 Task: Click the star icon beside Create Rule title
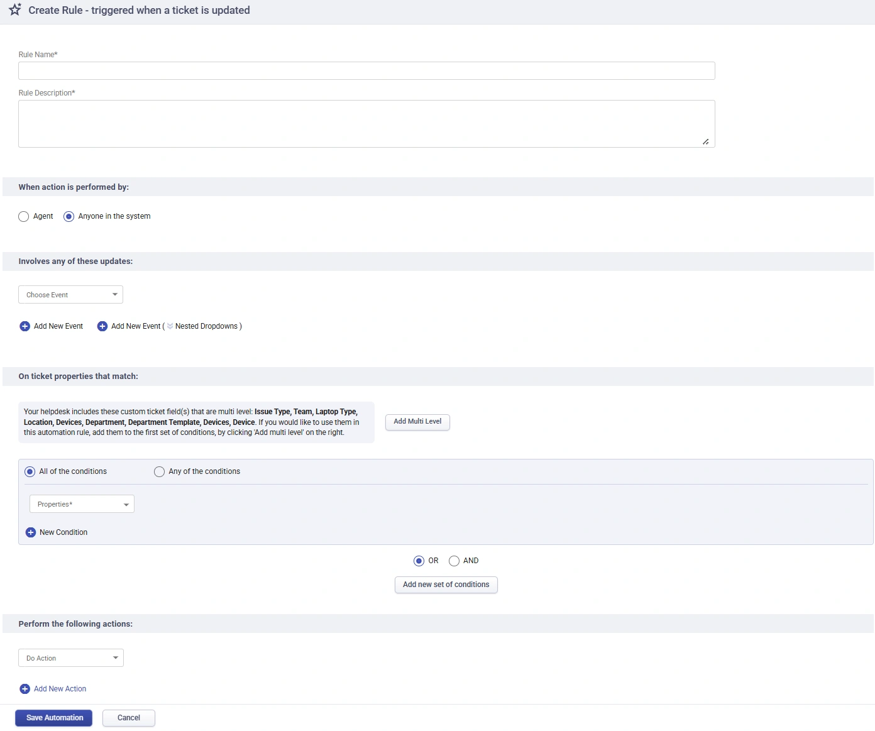tap(15, 10)
